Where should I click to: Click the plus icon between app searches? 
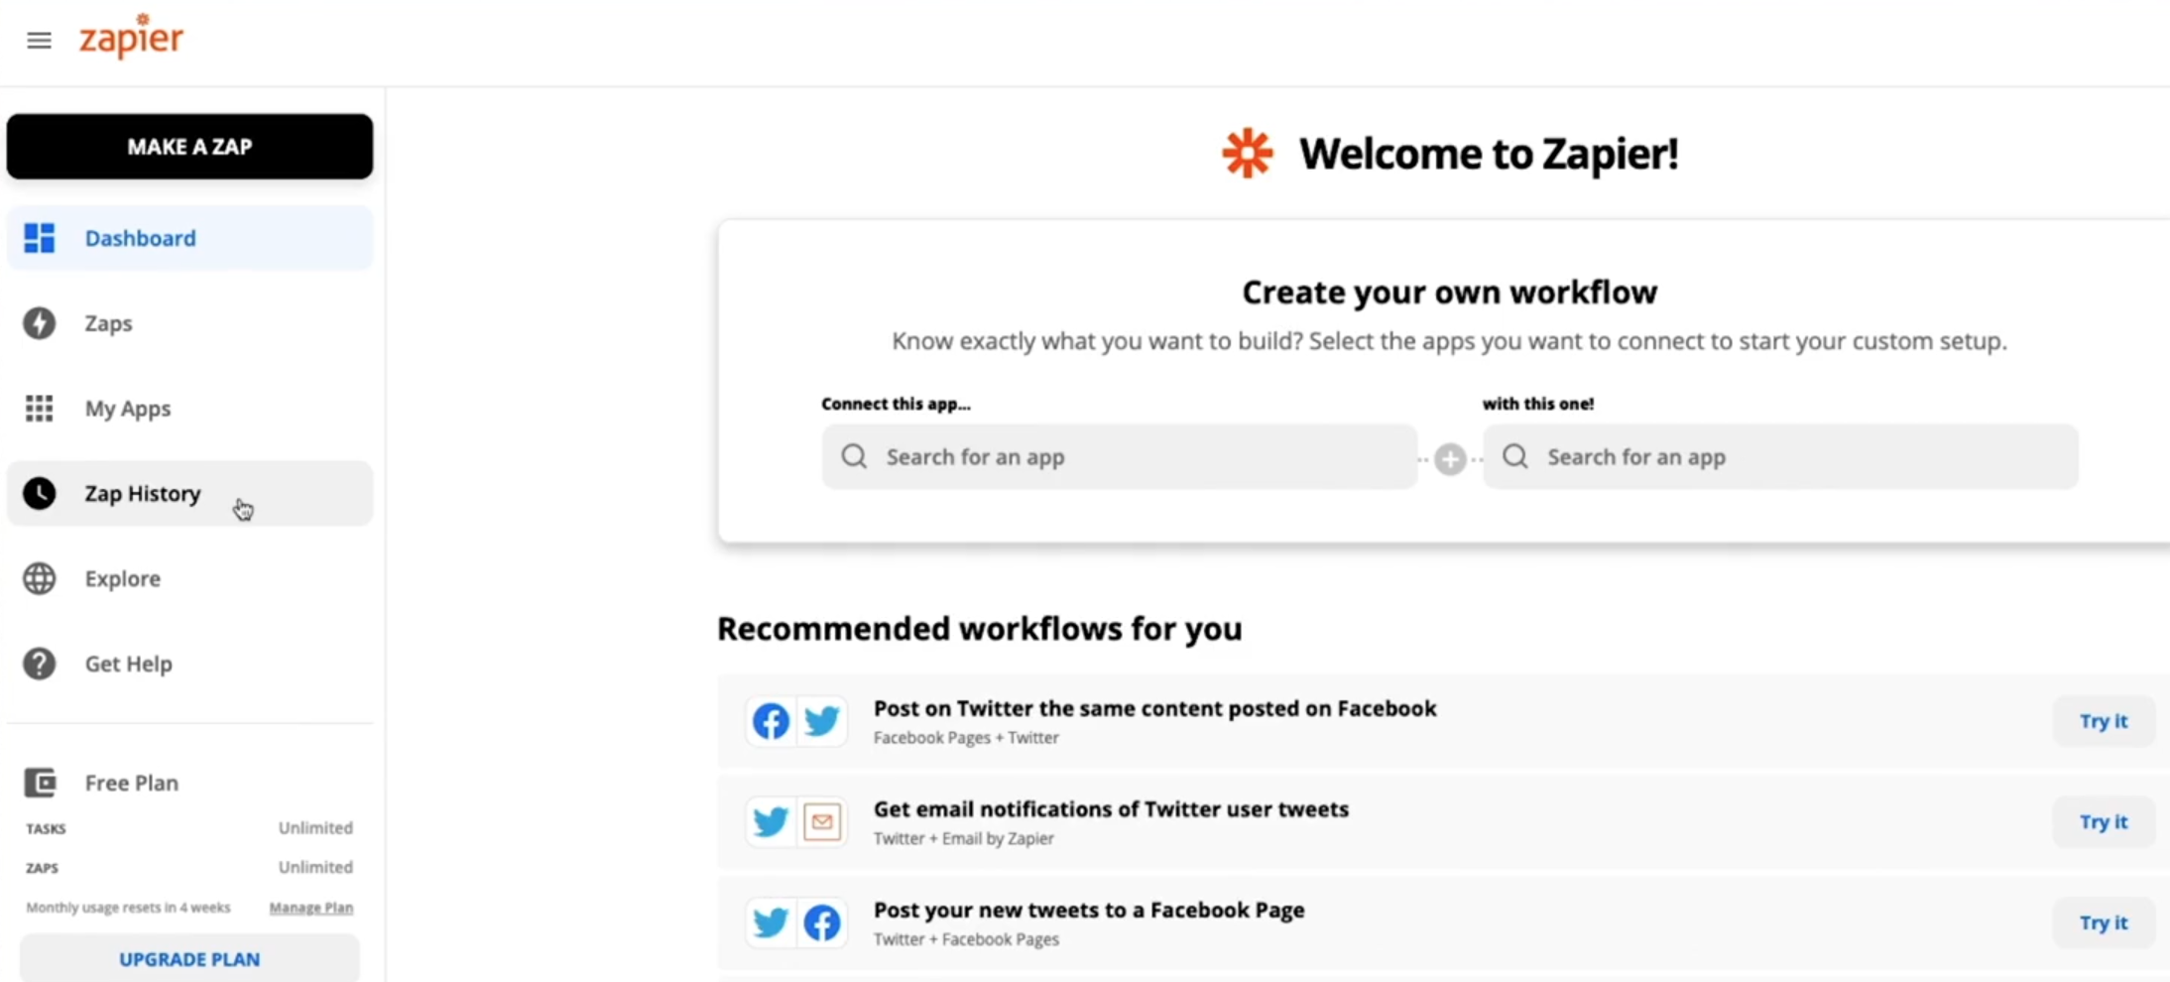tap(1450, 458)
